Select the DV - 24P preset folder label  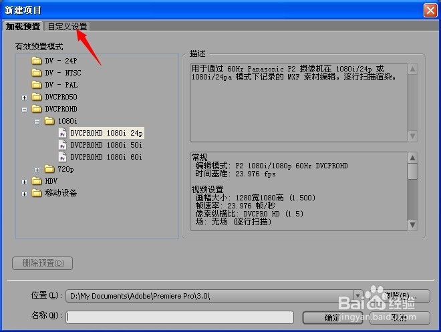click(x=61, y=61)
